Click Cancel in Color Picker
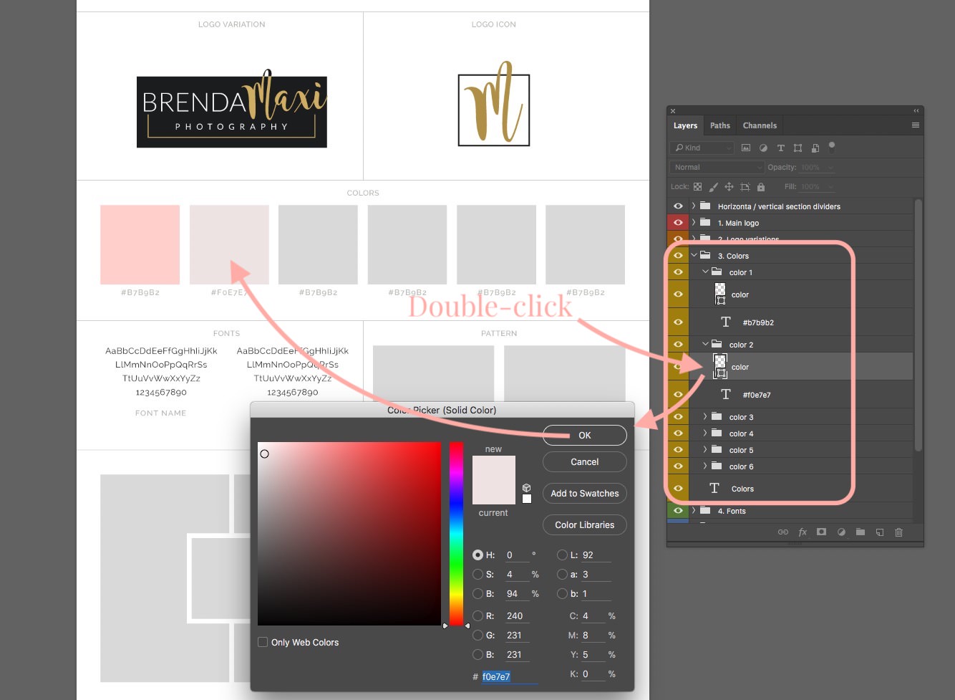 [x=585, y=461]
